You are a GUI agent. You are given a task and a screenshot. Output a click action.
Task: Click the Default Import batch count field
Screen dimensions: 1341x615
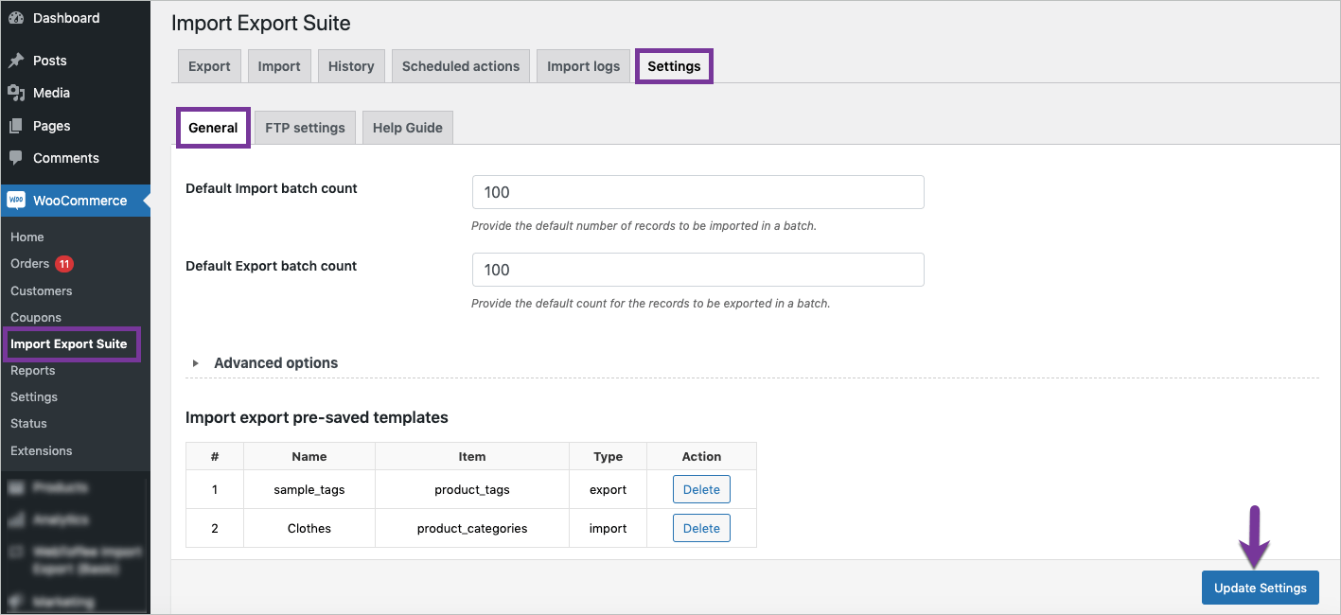(697, 192)
